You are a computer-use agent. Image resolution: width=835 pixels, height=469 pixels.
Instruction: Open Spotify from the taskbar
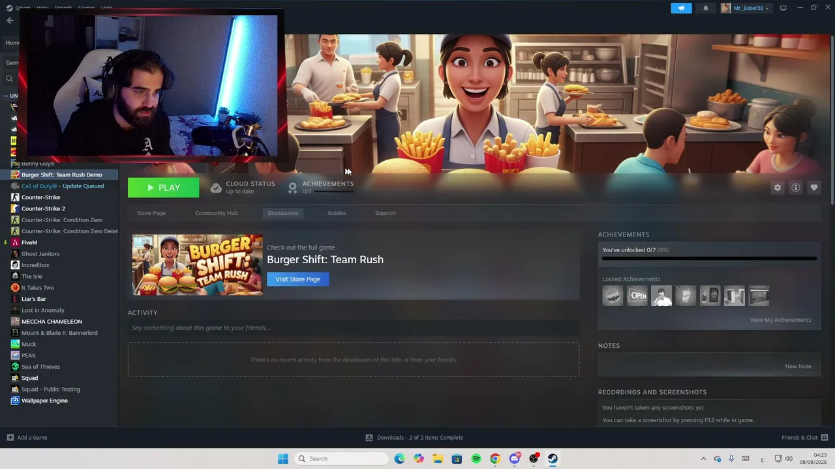[x=476, y=459]
